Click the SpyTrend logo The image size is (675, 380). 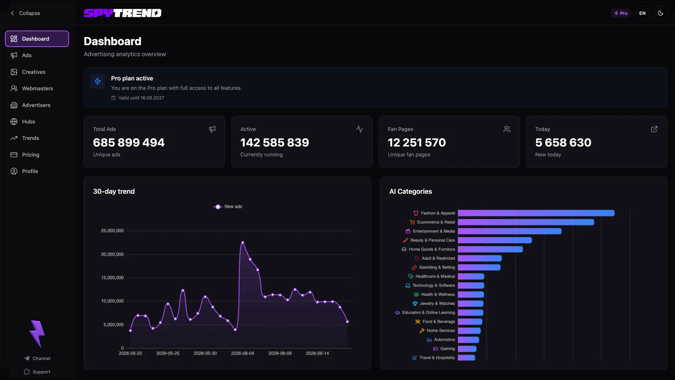click(x=122, y=13)
